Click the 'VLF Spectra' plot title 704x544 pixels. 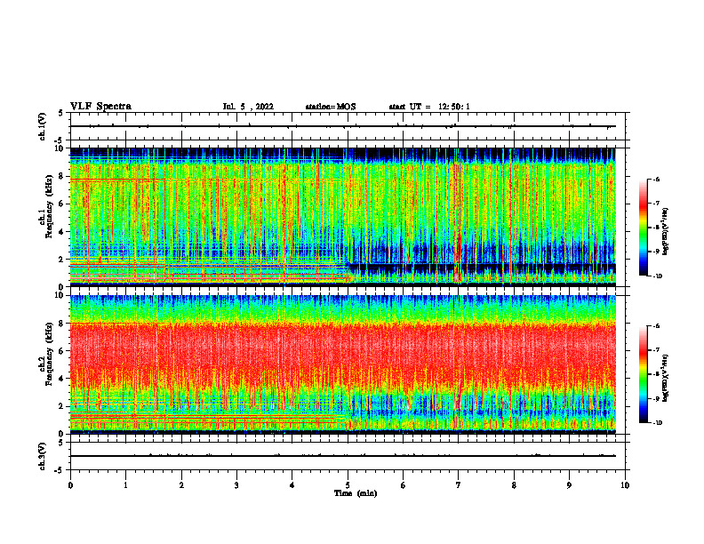[100, 107]
